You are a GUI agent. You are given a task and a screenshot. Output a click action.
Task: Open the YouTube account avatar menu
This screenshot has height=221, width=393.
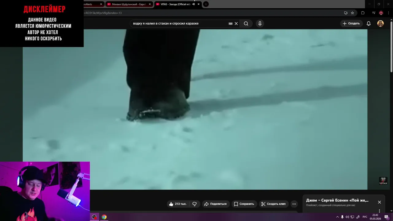tap(380, 24)
